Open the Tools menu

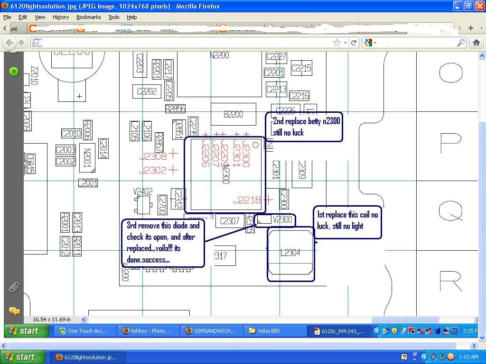[113, 17]
